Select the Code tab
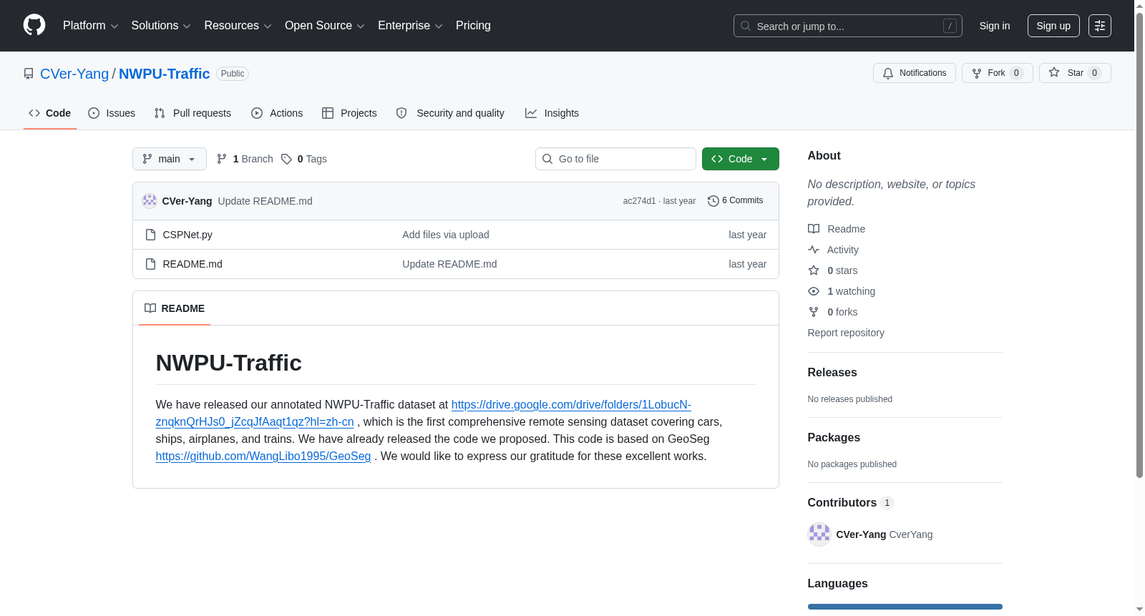The height and width of the screenshot is (616, 1145). [x=50, y=113]
